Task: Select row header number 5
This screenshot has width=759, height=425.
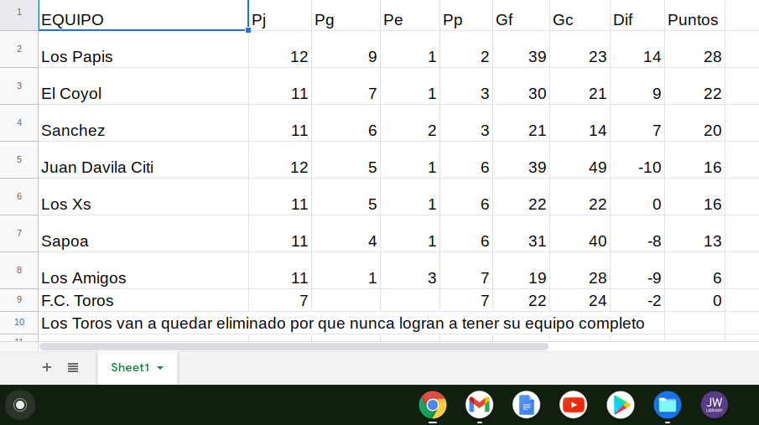Action: coord(18,158)
